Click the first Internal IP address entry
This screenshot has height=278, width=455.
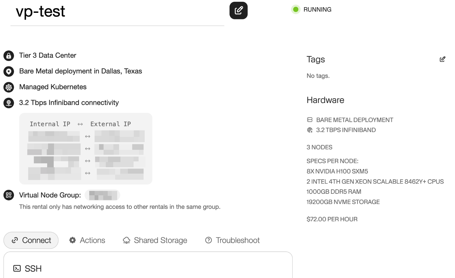54,136
